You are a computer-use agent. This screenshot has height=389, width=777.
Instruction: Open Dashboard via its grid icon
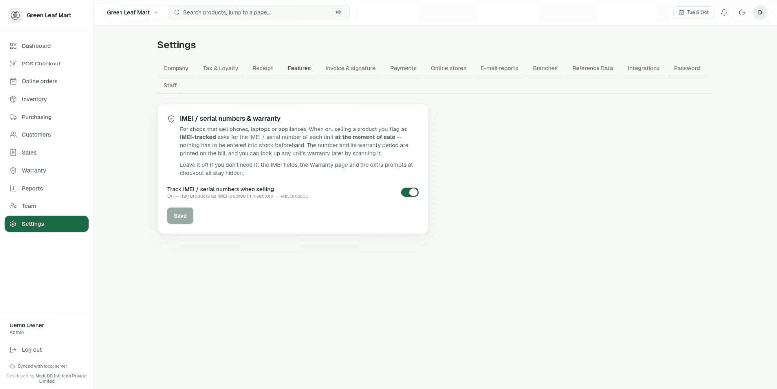tap(13, 46)
